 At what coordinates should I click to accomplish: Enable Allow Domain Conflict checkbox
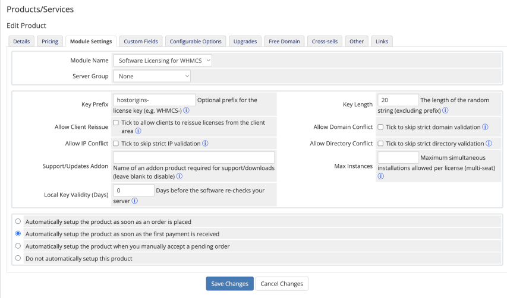[x=380, y=127]
